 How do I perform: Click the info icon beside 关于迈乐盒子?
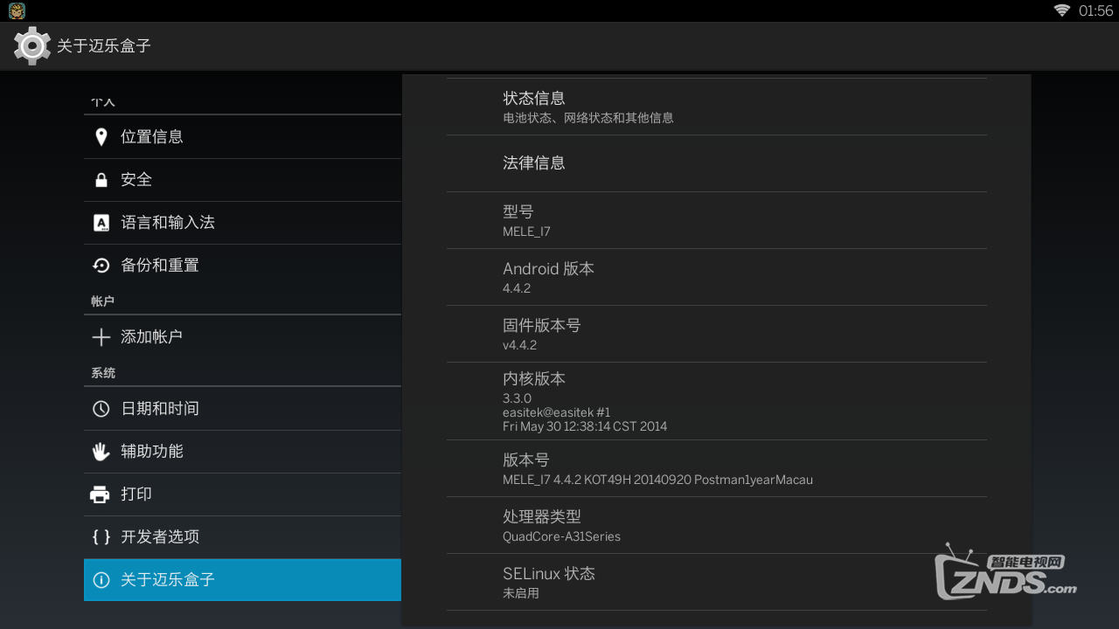point(101,580)
